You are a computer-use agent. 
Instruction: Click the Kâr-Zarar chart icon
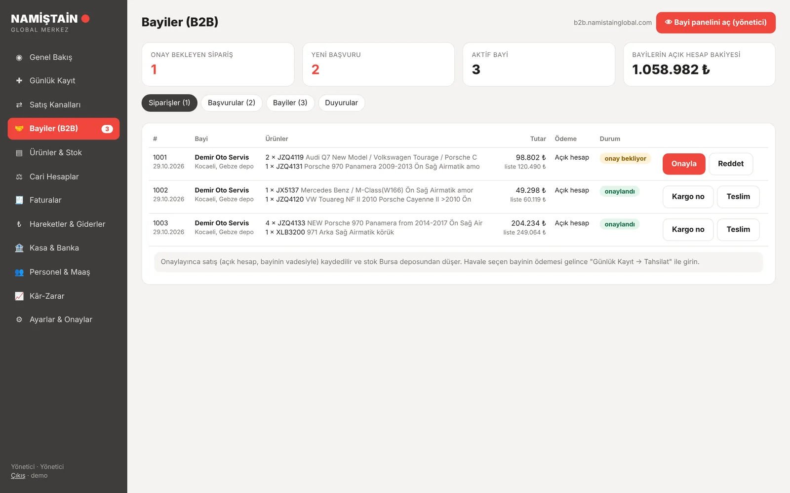19,296
